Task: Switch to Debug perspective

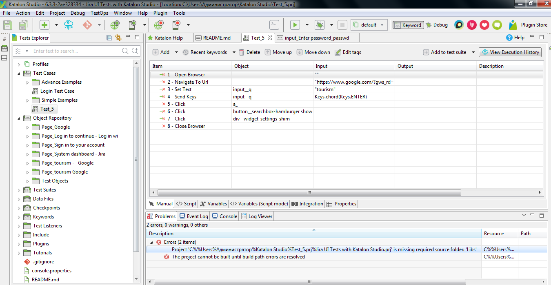Action: tap(436, 25)
